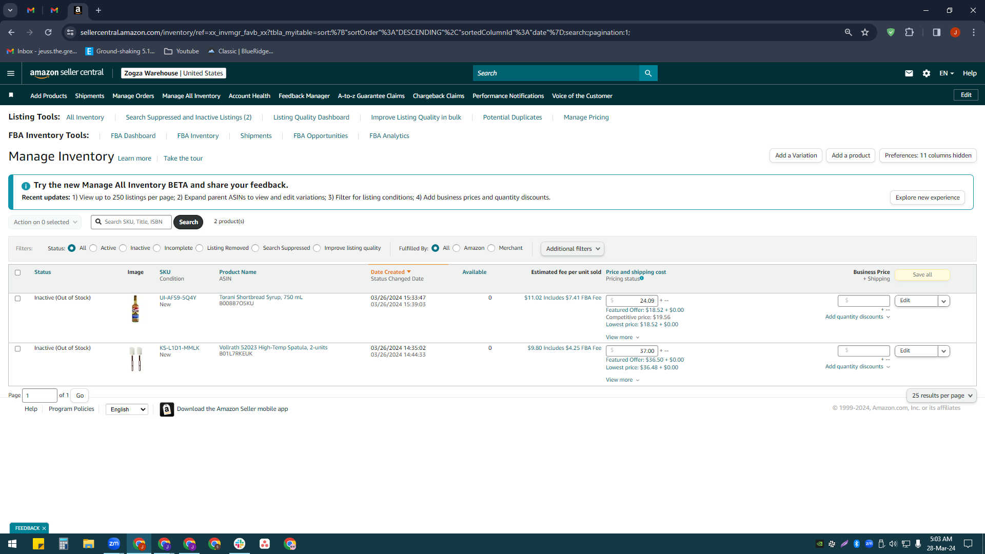The height and width of the screenshot is (554, 985).
Task: Click the Search SKU, Title, ISBN field
Action: click(132, 222)
